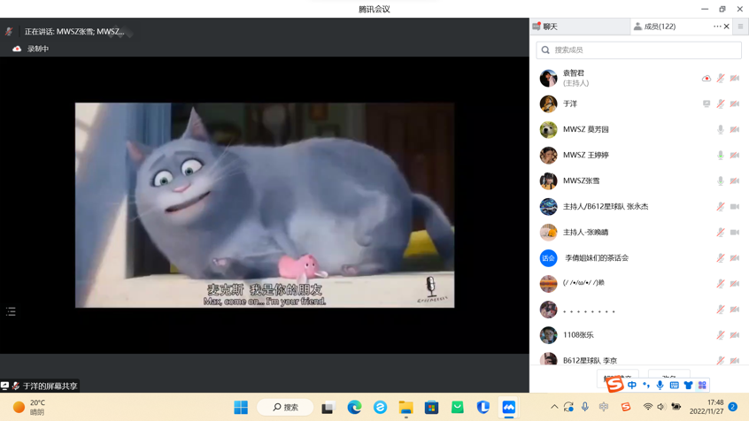
Task: Open the sidebar hamburger menu
Action: click(x=740, y=27)
